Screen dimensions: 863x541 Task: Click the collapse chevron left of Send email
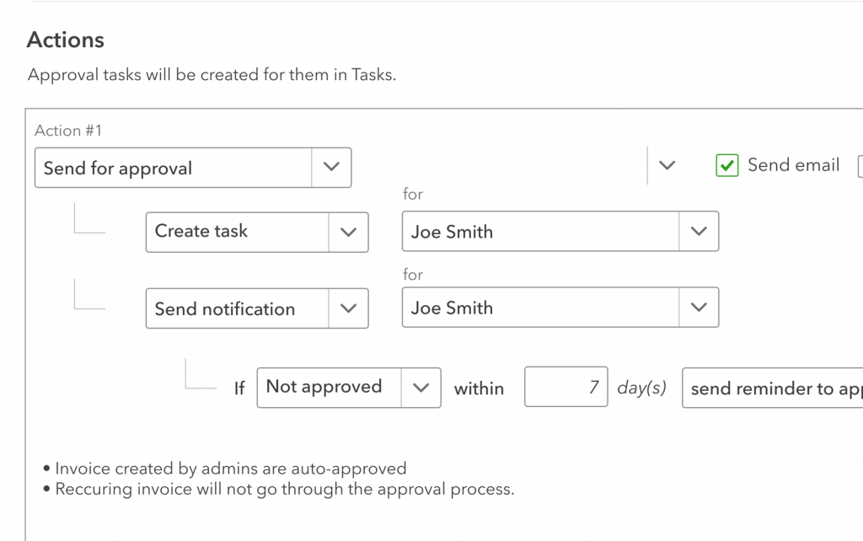coord(667,166)
